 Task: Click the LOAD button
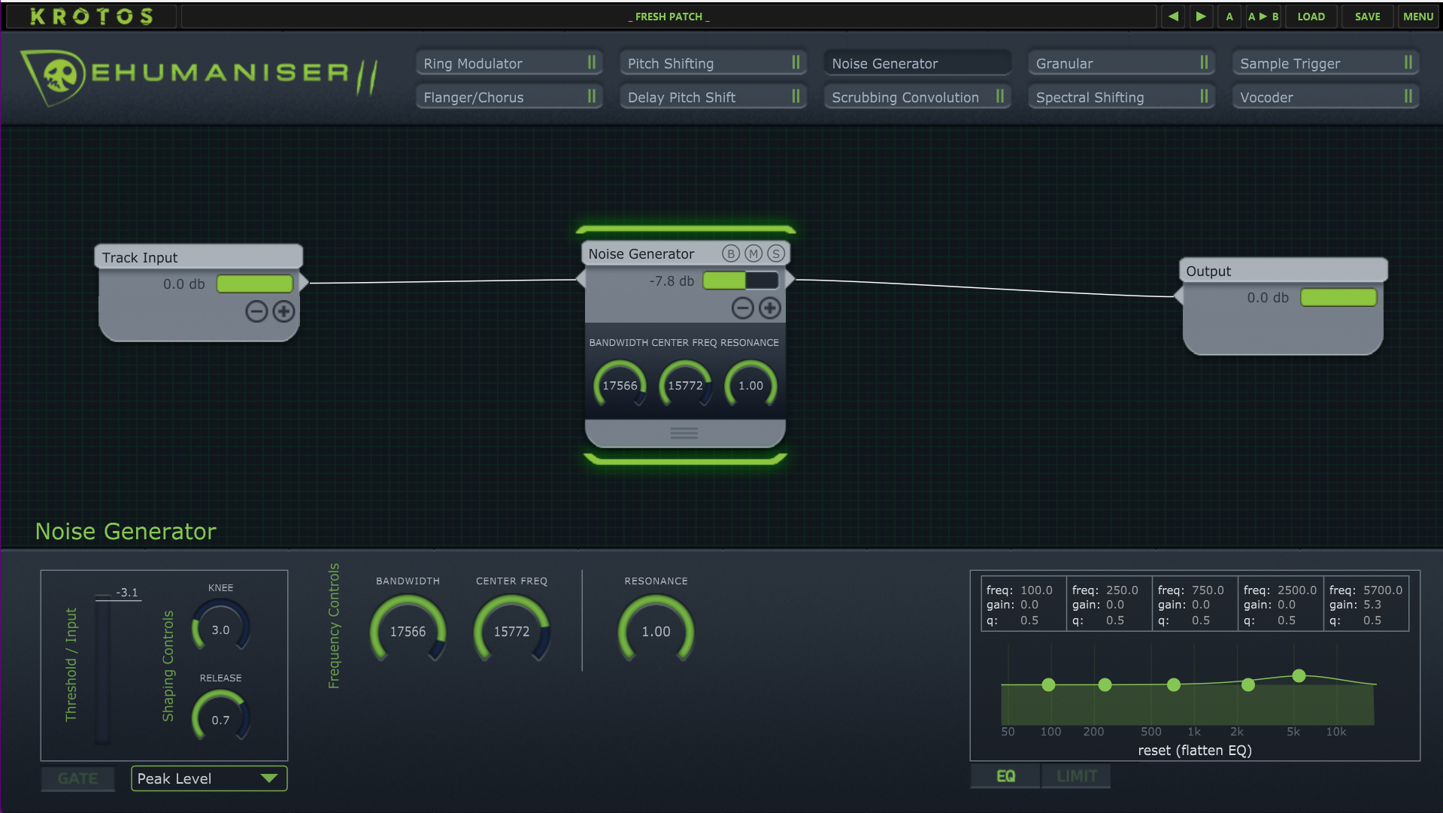click(1311, 16)
